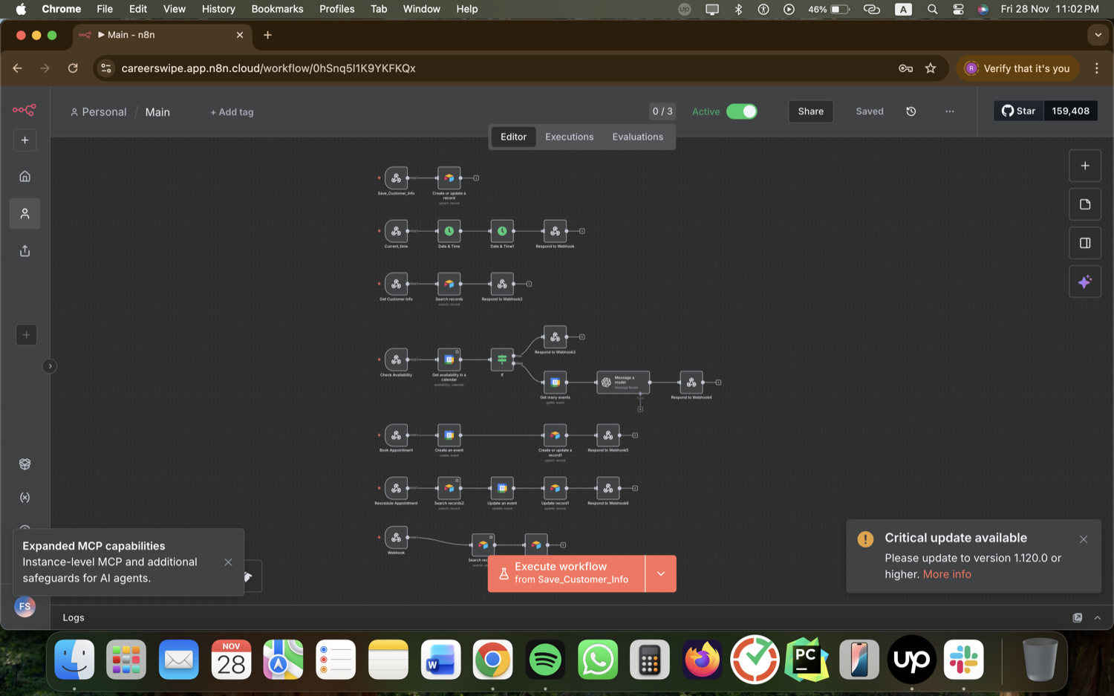
Task: Select the 'Respond to Webhook6' node
Action: pyautogui.click(x=608, y=488)
